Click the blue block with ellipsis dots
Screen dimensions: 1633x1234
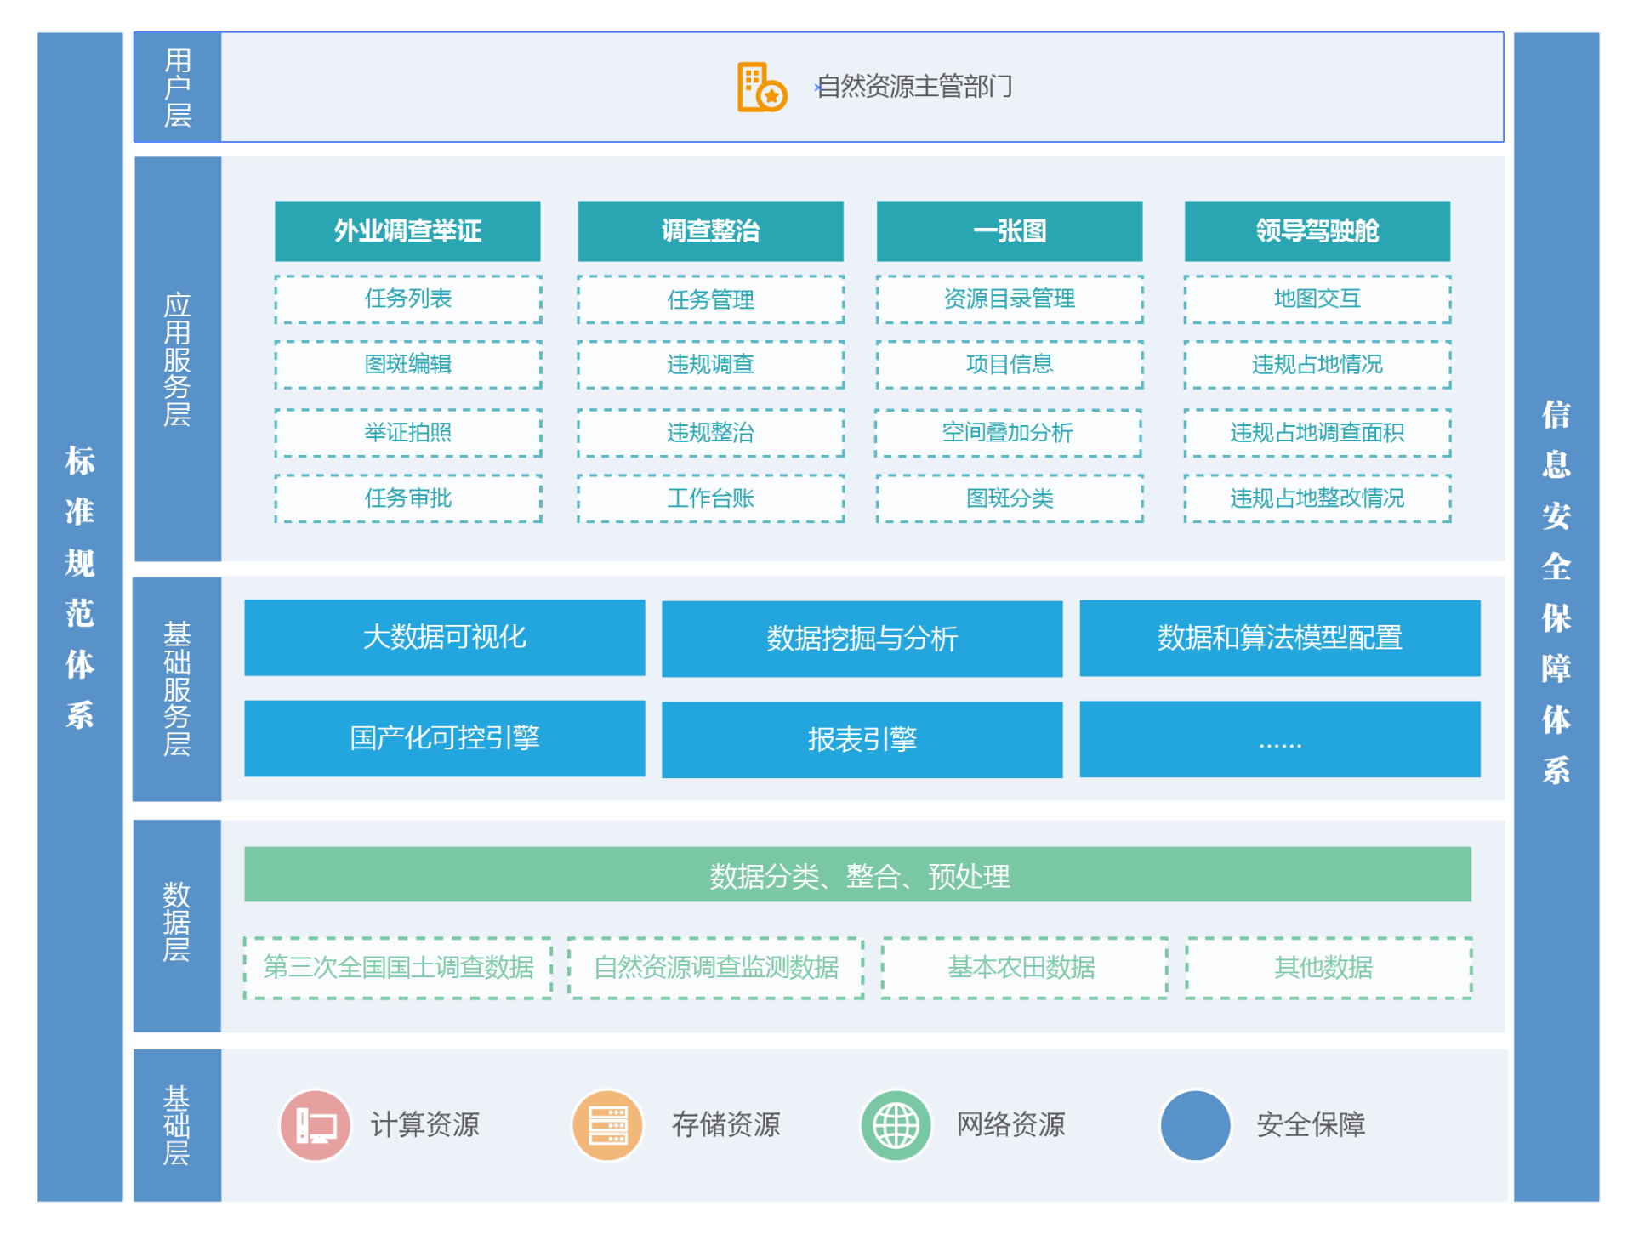click(x=1279, y=740)
